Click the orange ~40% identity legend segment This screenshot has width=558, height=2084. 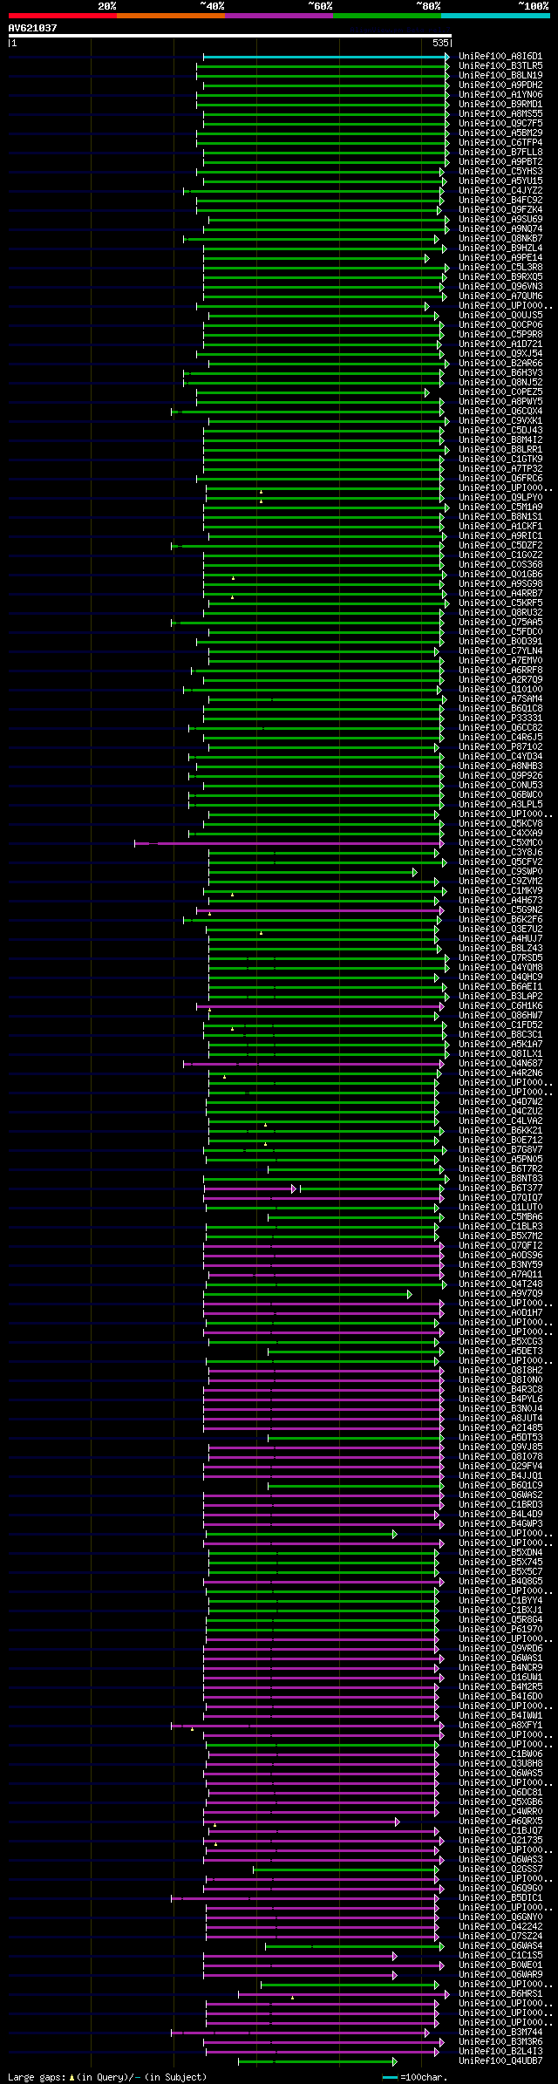tap(171, 16)
